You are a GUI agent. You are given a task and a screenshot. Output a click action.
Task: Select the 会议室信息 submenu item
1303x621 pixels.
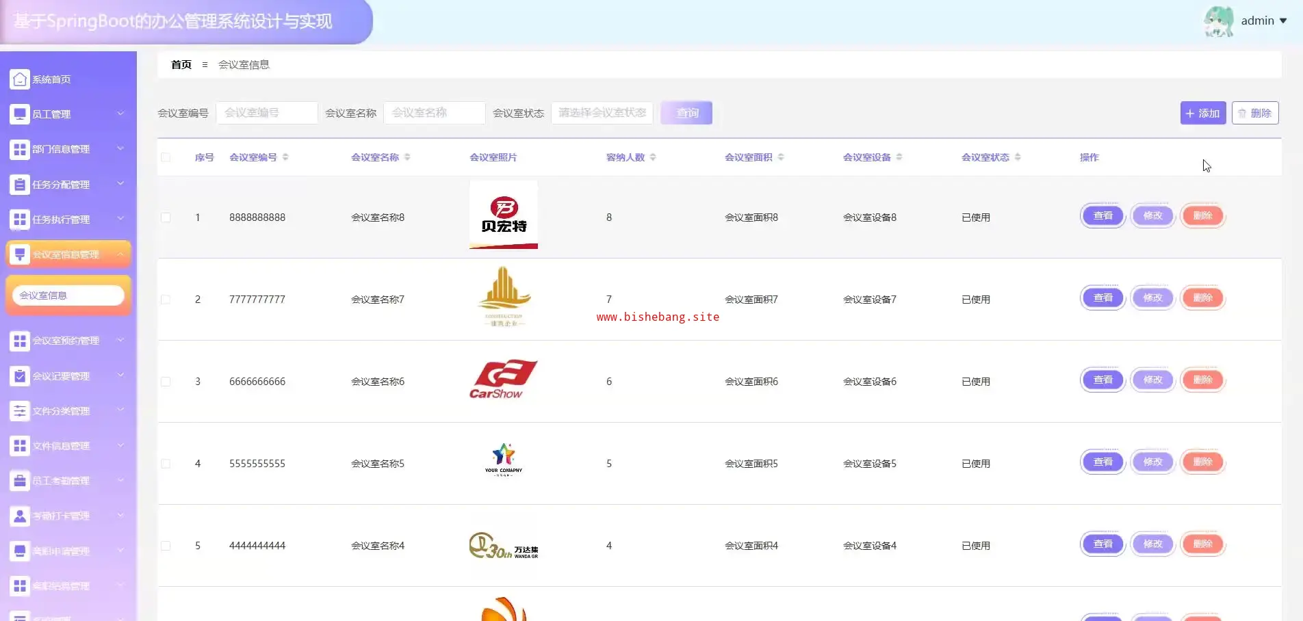point(68,295)
